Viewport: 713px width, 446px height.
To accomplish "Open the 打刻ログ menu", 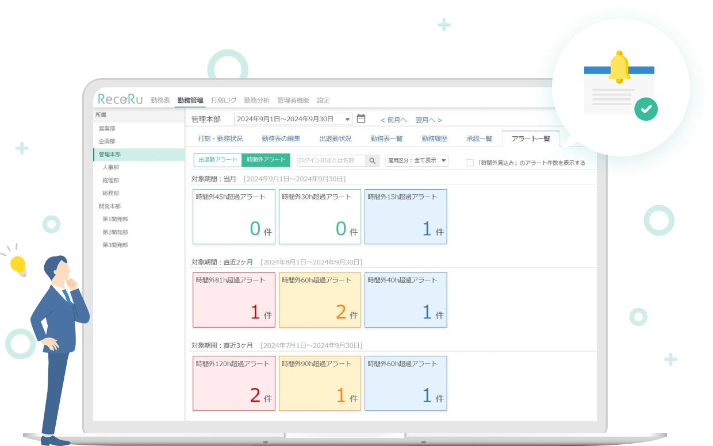I will point(224,100).
